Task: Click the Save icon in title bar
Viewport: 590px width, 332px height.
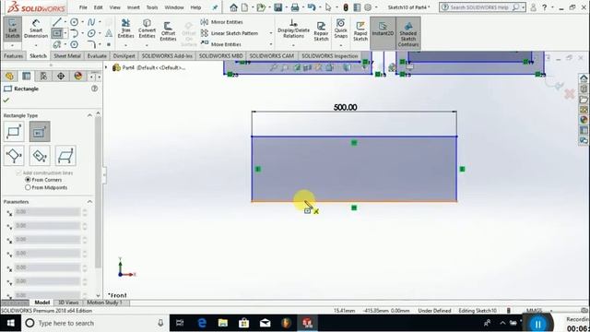Action: 278,7
